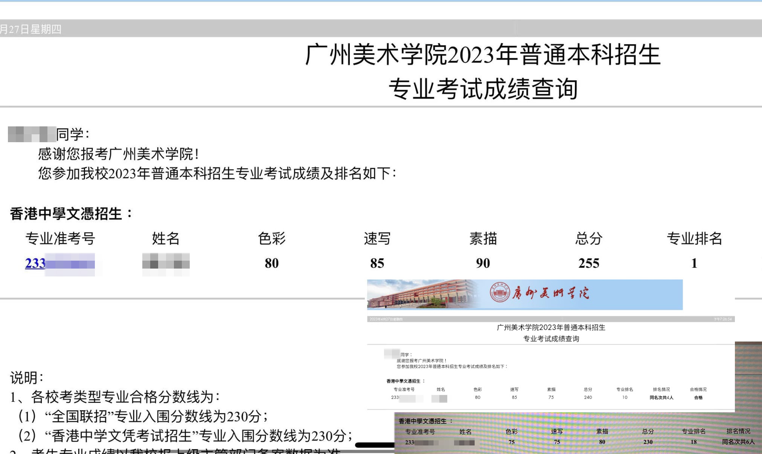762x454 pixels.
Task: Click the 合格 status value in inset screenshot
Action: coord(698,398)
